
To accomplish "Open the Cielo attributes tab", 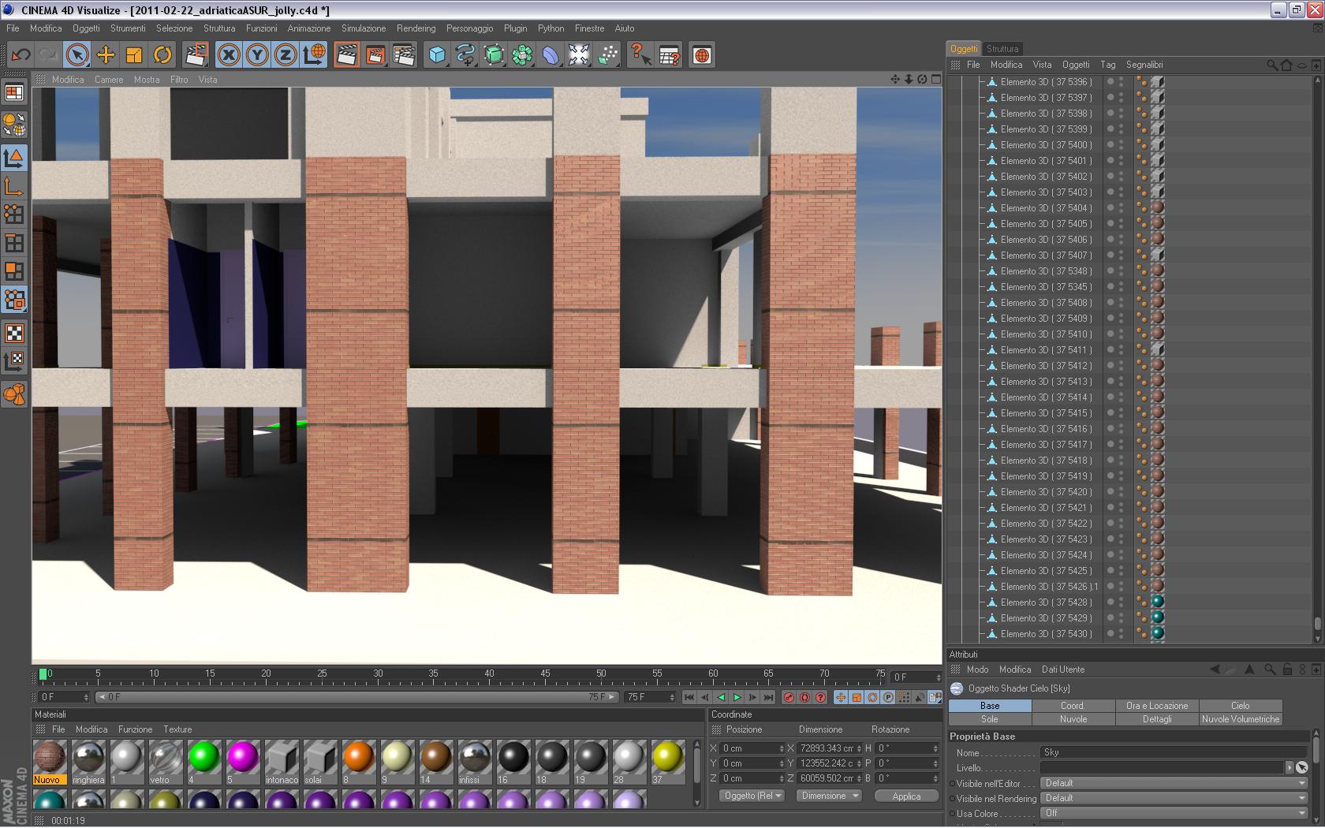I will coord(1241,706).
